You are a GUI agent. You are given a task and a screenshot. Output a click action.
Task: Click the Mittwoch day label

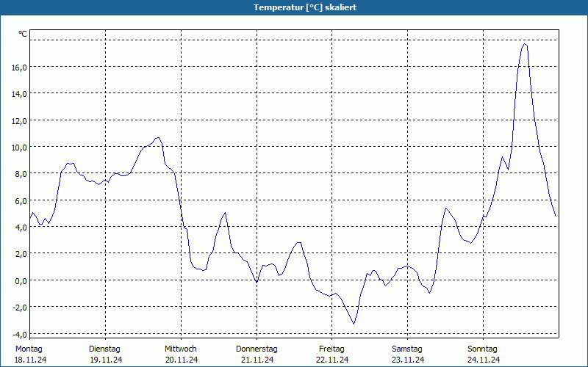click(x=181, y=349)
